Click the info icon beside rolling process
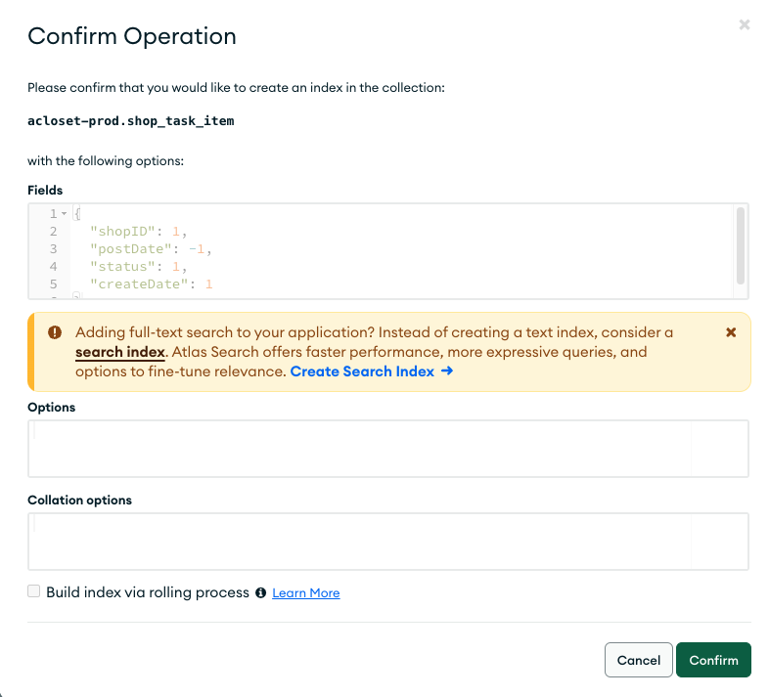Image resolution: width=769 pixels, height=697 pixels. click(261, 593)
